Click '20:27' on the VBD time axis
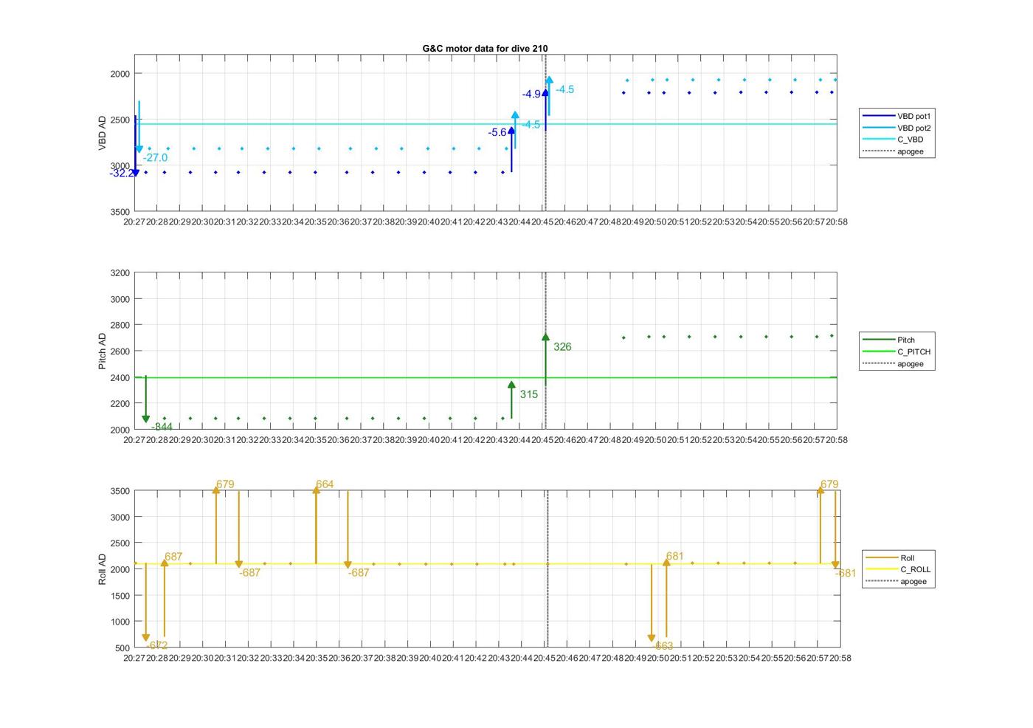 (x=134, y=222)
